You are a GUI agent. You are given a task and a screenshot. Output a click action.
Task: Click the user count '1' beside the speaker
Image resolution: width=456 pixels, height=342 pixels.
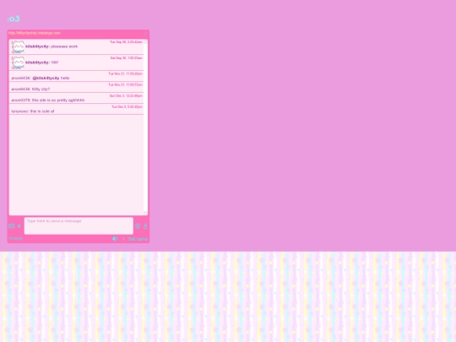[123, 239]
